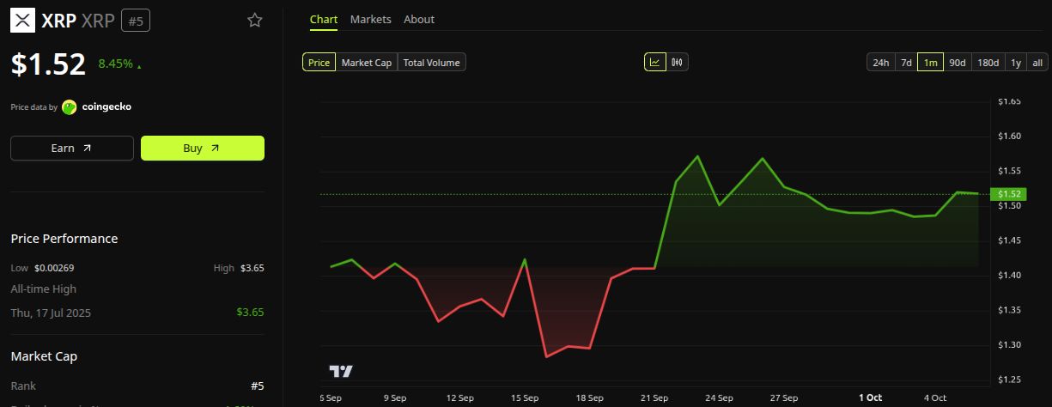This screenshot has height=407, width=1052.
Task: Switch to candlestick chart view icon
Action: tap(677, 62)
